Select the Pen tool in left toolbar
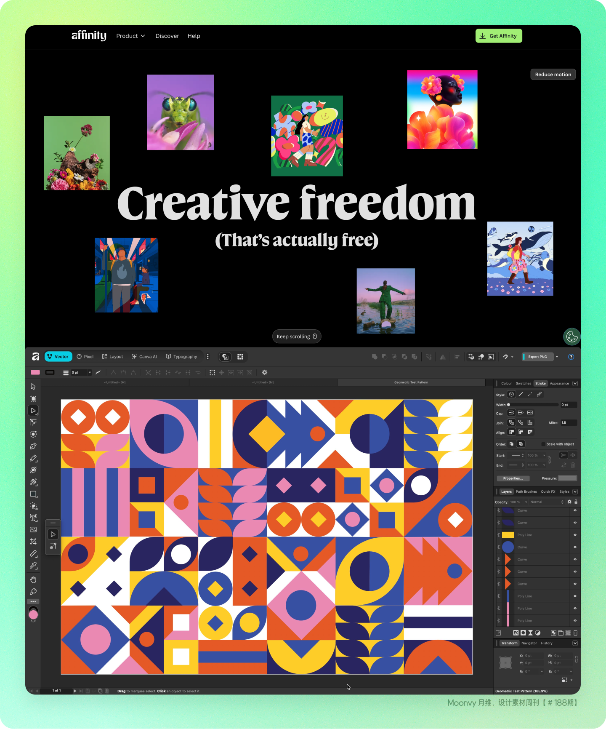Image resolution: width=606 pixels, height=729 pixels. pos(33,446)
